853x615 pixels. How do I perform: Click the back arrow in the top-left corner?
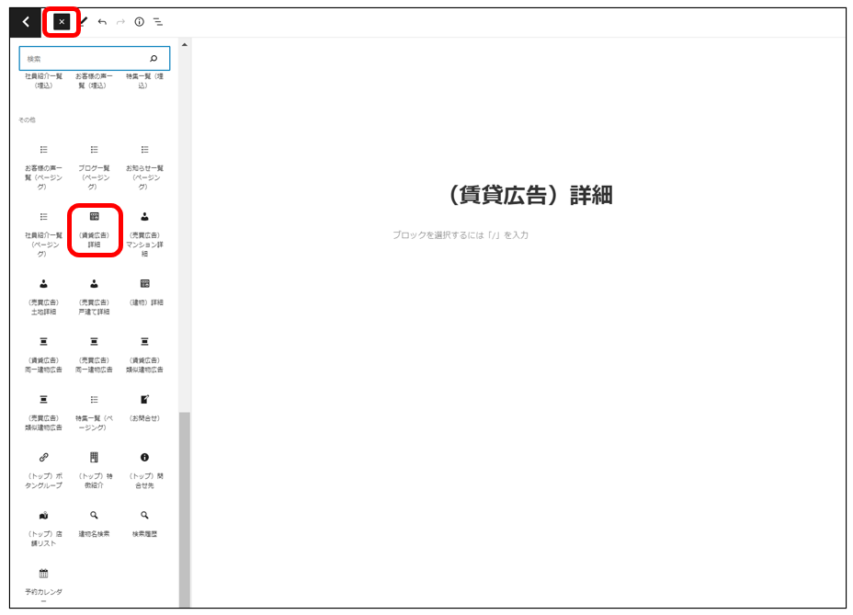pyautogui.click(x=25, y=22)
